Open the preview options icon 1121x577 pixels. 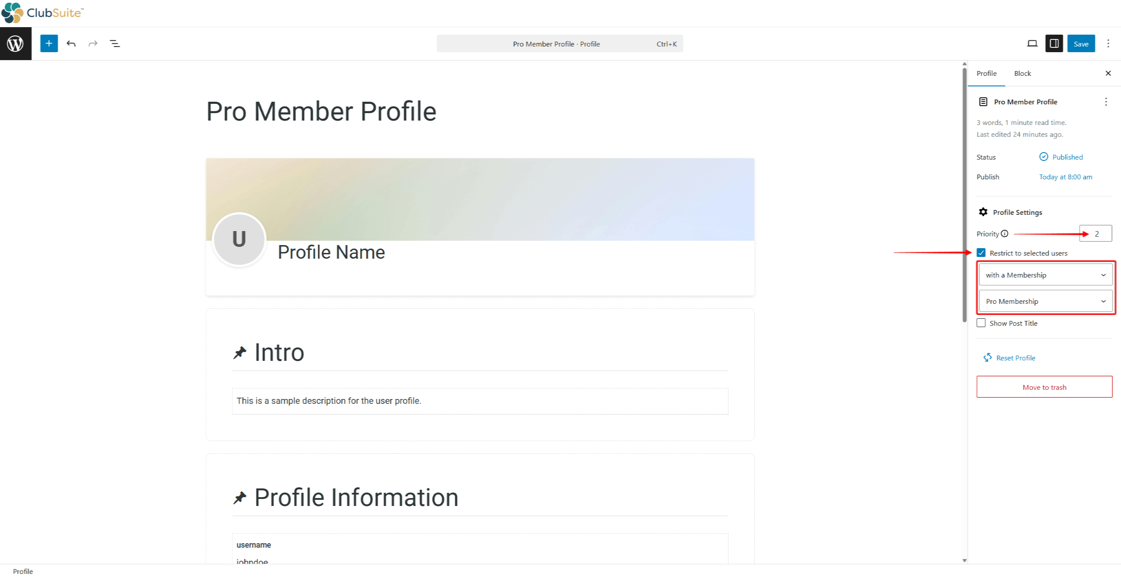[1032, 43]
